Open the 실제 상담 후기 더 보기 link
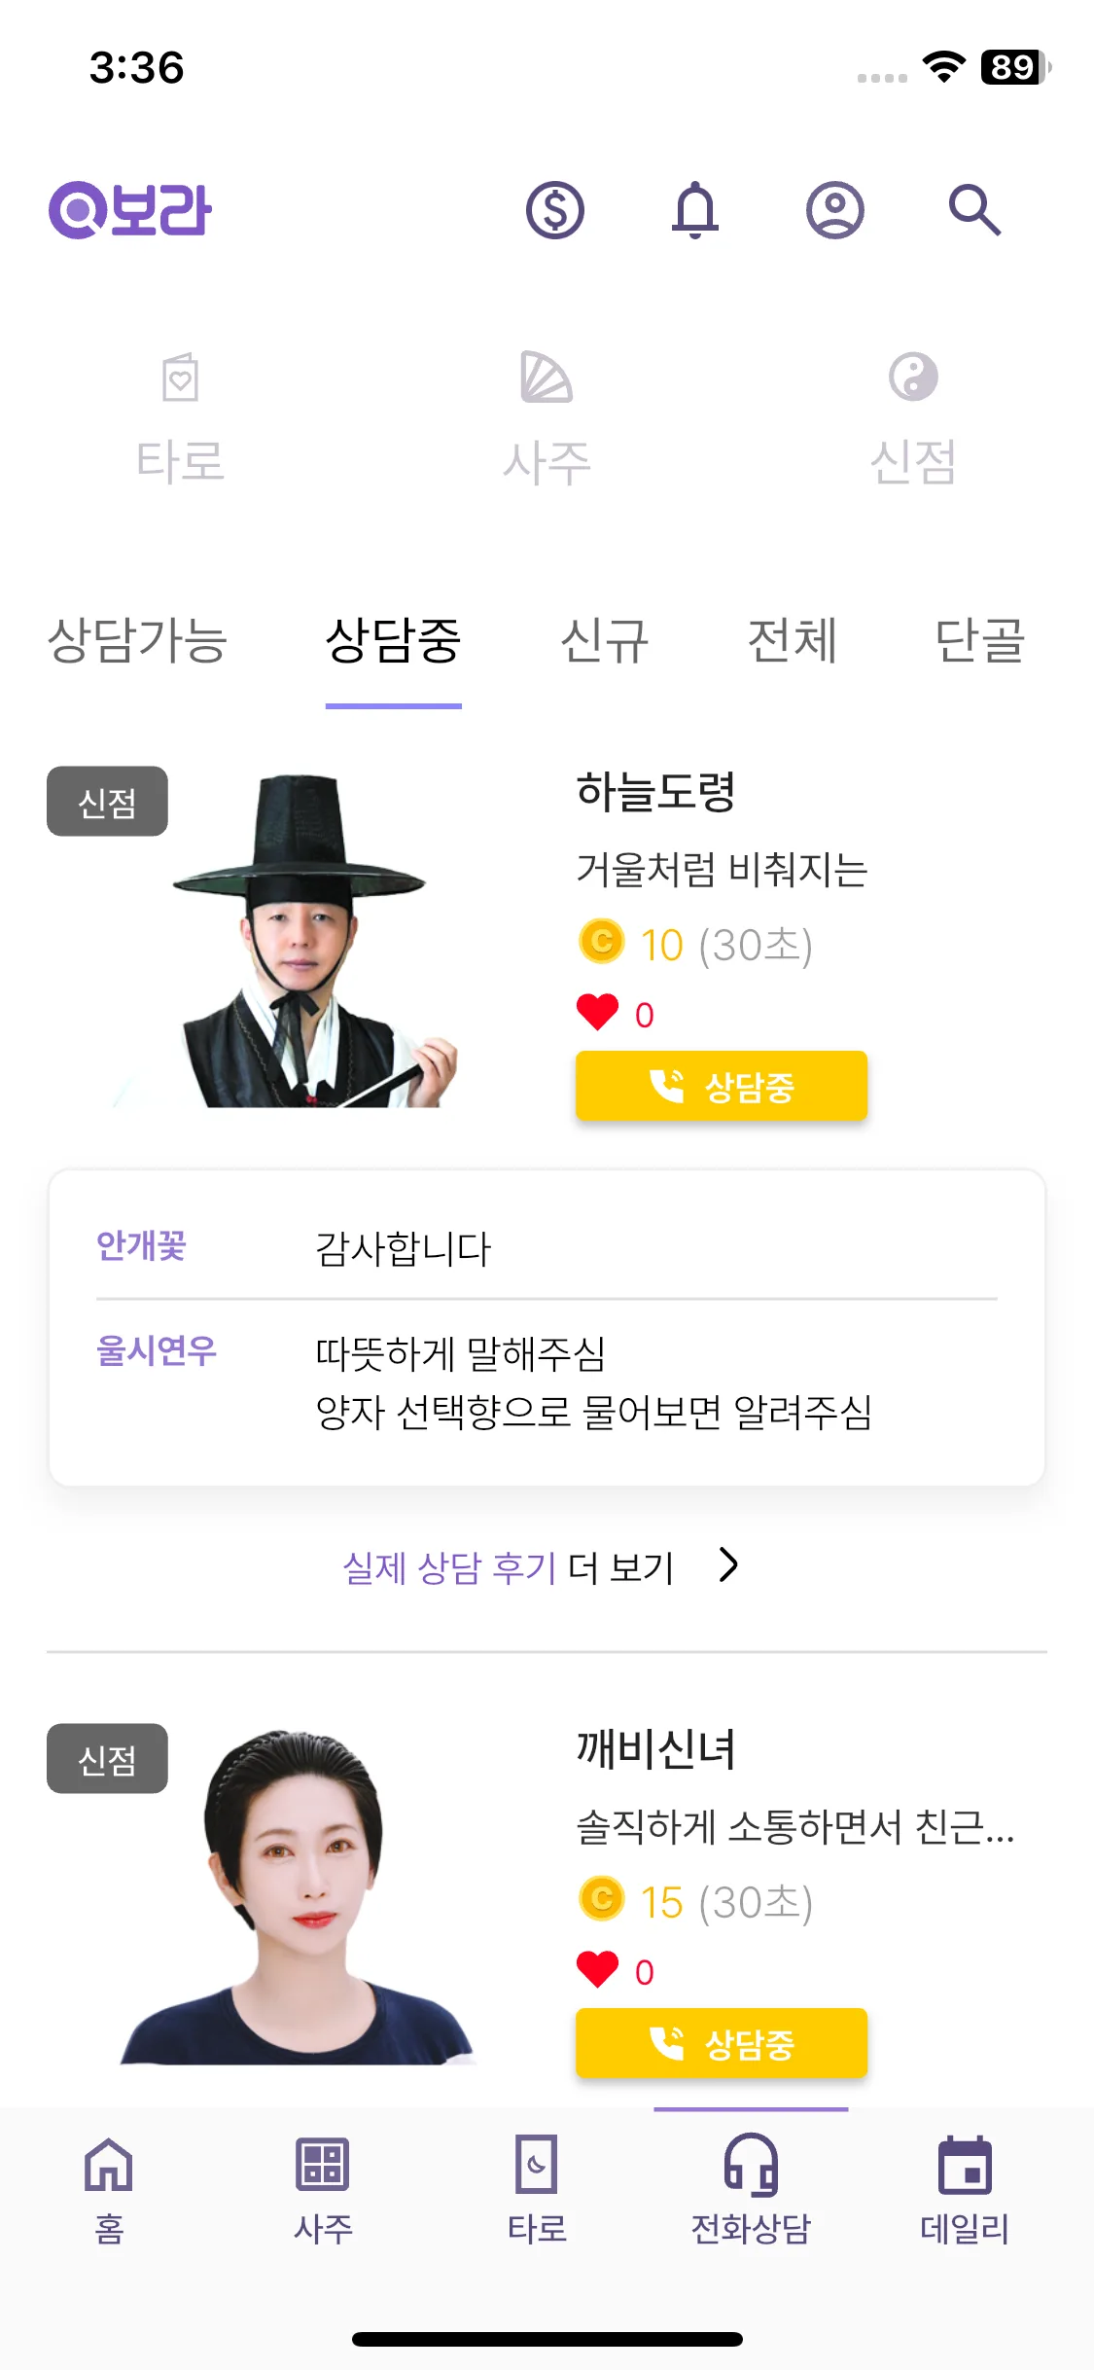 [509, 1567]
